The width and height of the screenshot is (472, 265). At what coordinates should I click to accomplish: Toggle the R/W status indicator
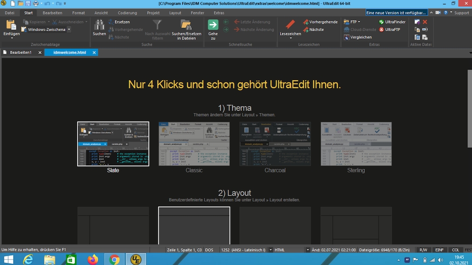click(423, 250)
